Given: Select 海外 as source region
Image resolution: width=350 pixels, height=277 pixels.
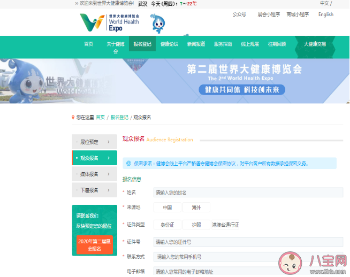Looking at the screenshot, I should coord(196,207).
